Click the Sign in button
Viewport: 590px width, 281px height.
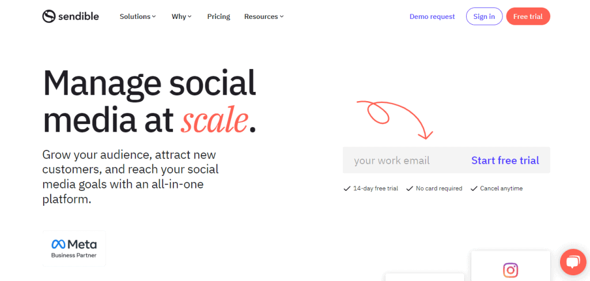click(484, 17)
